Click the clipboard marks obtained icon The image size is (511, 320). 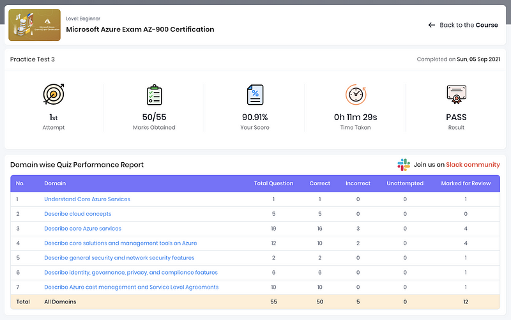(x=154, y=95)
